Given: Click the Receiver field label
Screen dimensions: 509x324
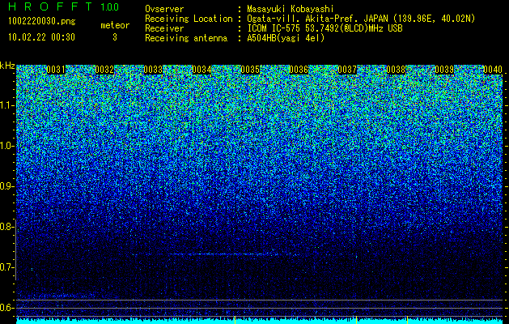Looking at the screenshot, I should point(164,28).
